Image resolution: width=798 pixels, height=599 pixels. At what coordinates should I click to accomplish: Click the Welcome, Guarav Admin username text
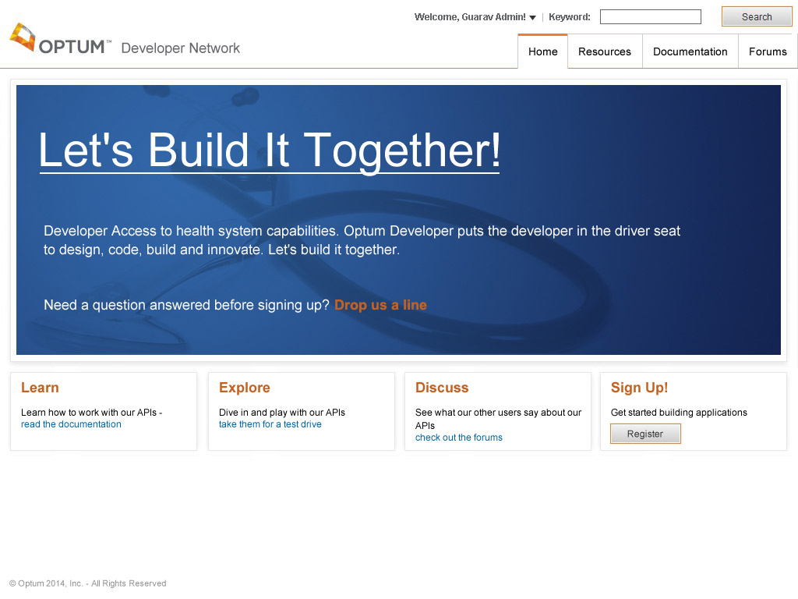[x=470, y=17]
